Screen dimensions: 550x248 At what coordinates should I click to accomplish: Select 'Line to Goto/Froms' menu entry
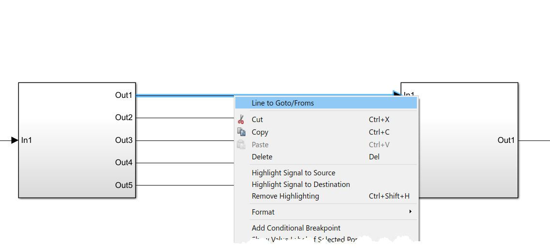(283, 103)
